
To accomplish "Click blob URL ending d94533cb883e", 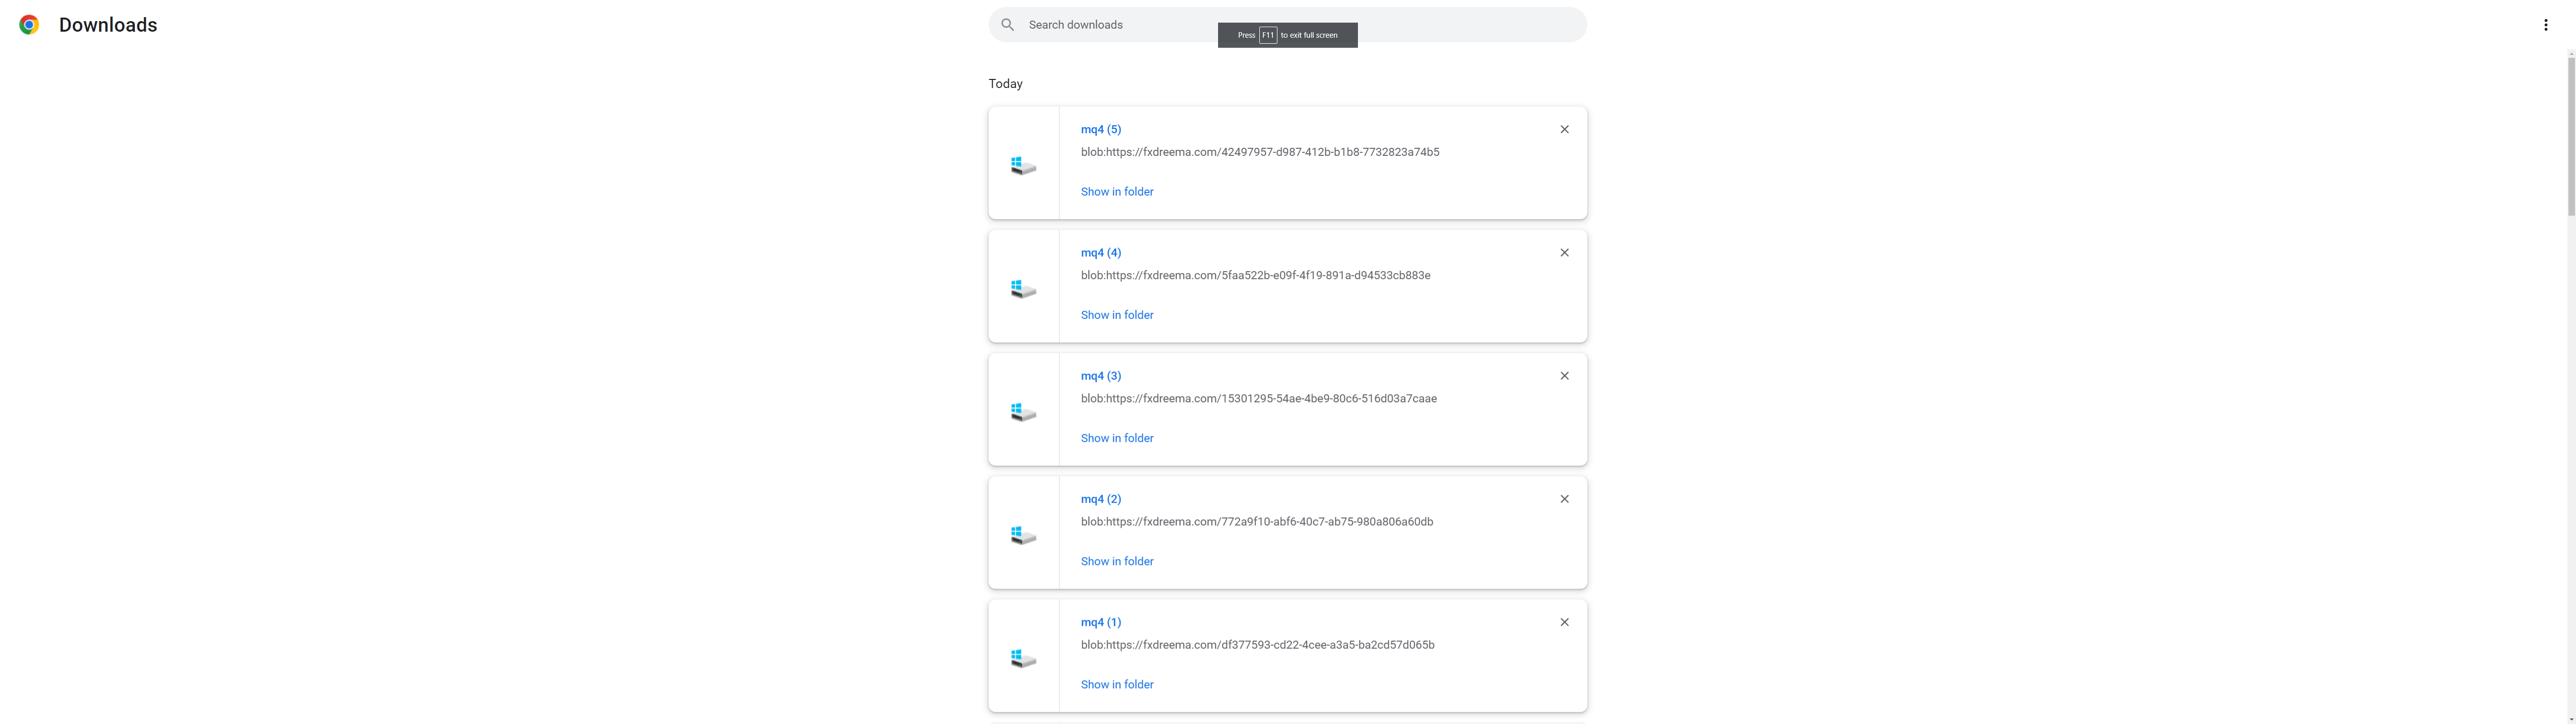I will pyautogui.click(x=1255, y=275).
